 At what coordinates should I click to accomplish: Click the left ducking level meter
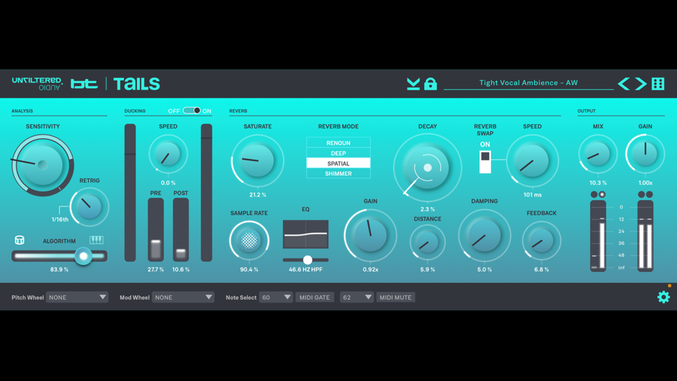tap(130, 193)
